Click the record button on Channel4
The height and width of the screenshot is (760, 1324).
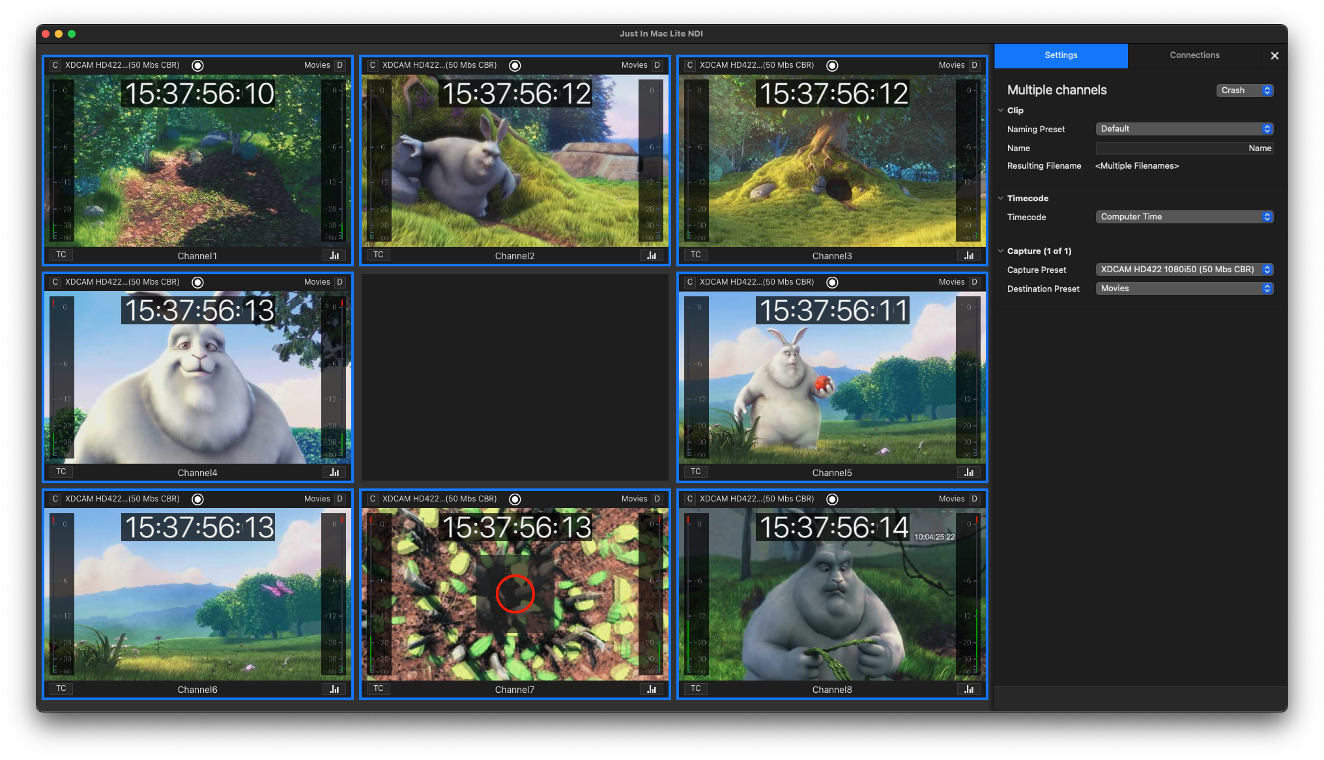click(198, 282)
